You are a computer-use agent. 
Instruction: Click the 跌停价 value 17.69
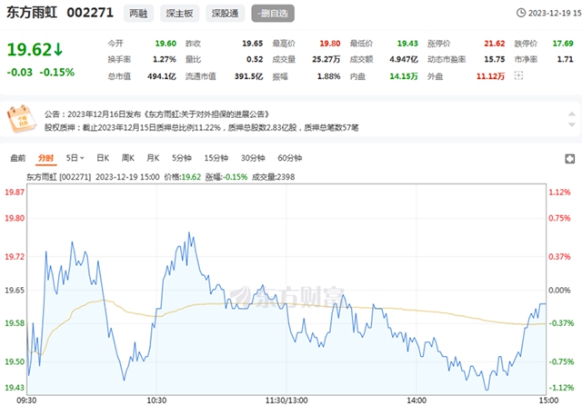(563, 44)
